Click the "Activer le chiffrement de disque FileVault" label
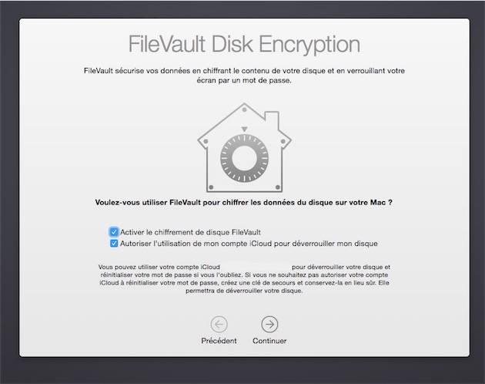This screenshot has height=384, width=485. [190, 231]
